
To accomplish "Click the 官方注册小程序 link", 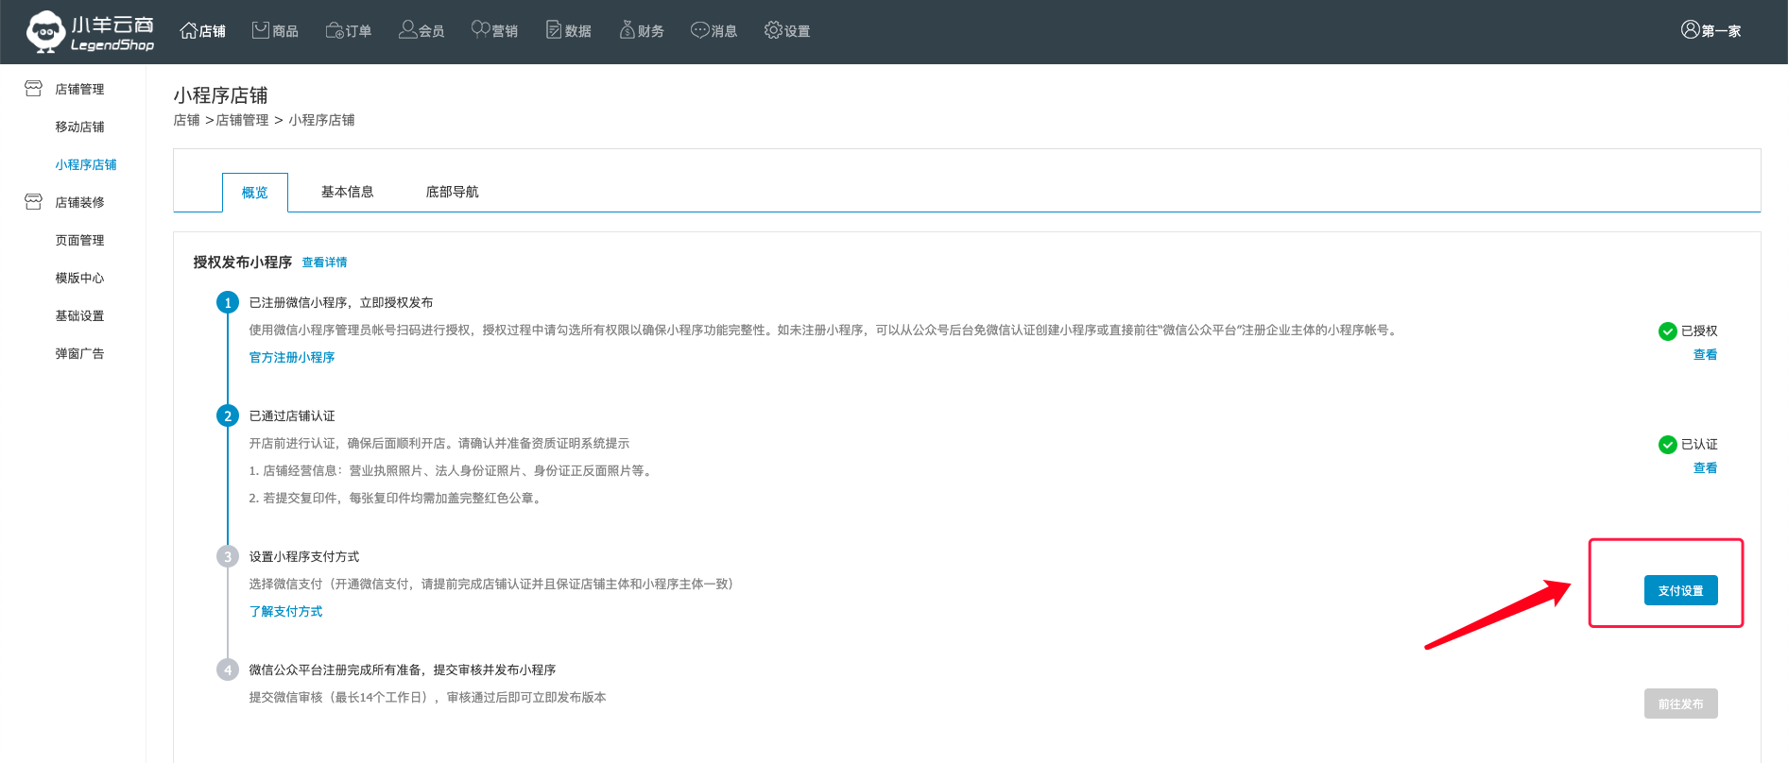I will pos(292,357).
